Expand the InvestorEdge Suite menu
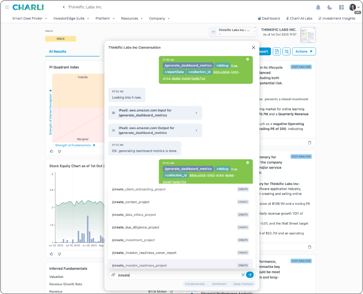This screenshot has width=363, height=294. 71,18
